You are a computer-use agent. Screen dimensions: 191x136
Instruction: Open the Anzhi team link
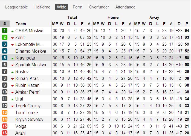(x=21, y=133)
